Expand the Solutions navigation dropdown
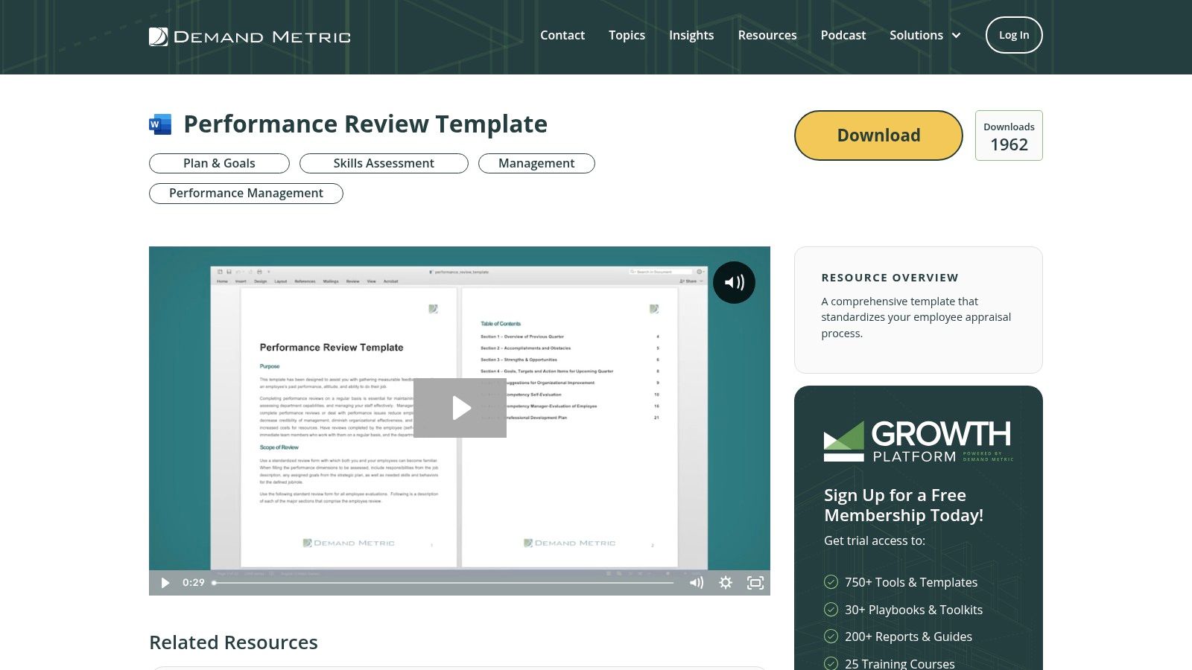This screenshot has width=1192, height=670. (925, 35)
